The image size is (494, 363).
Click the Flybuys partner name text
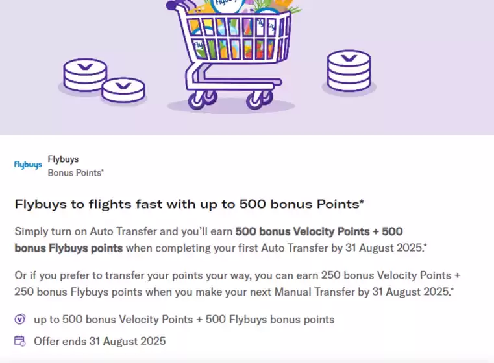point(63,159)
